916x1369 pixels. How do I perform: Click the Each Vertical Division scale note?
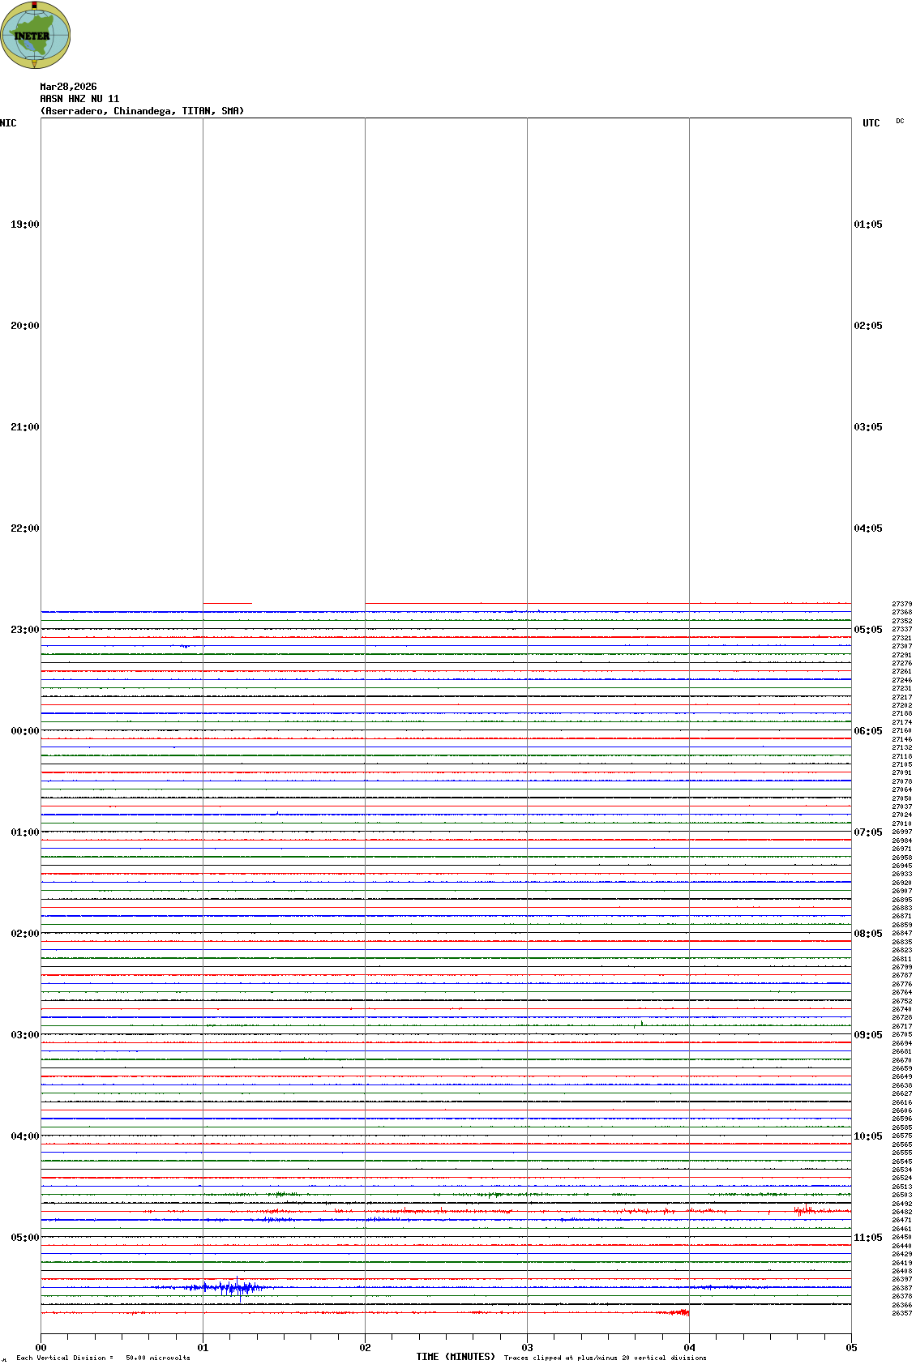(103, 1358)
